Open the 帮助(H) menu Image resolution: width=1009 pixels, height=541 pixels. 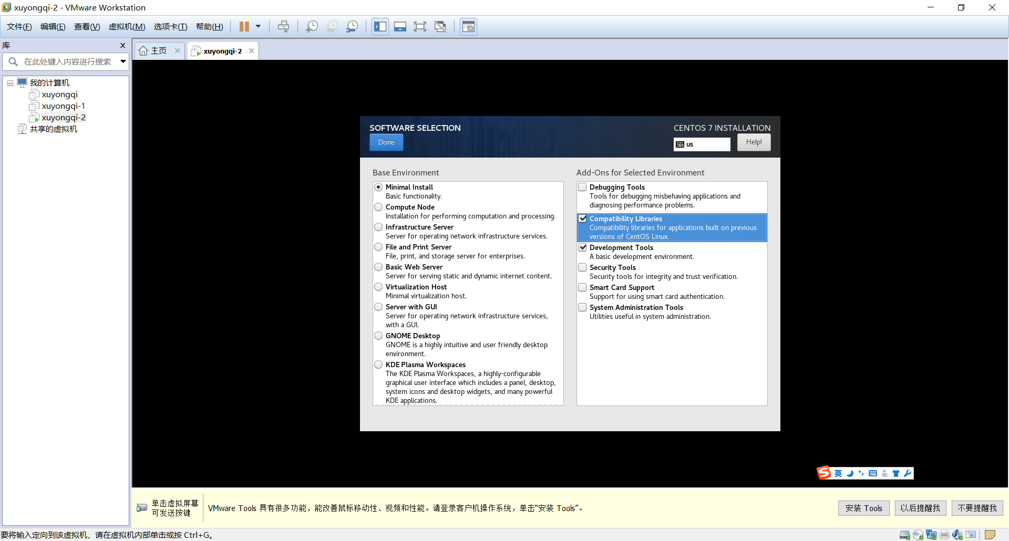click(209, 27)
